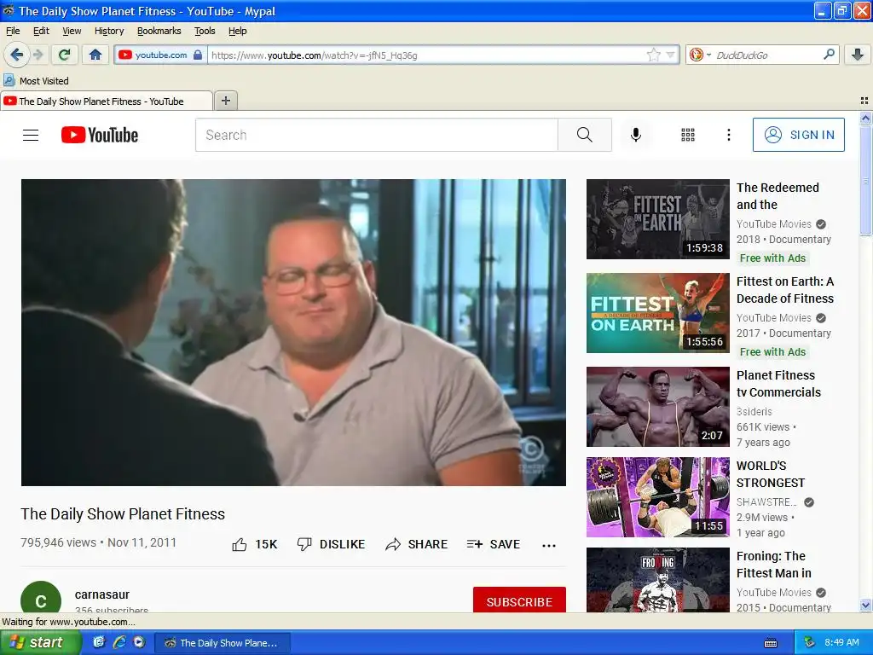Open the View menu
873x655 pixels.
72,31
